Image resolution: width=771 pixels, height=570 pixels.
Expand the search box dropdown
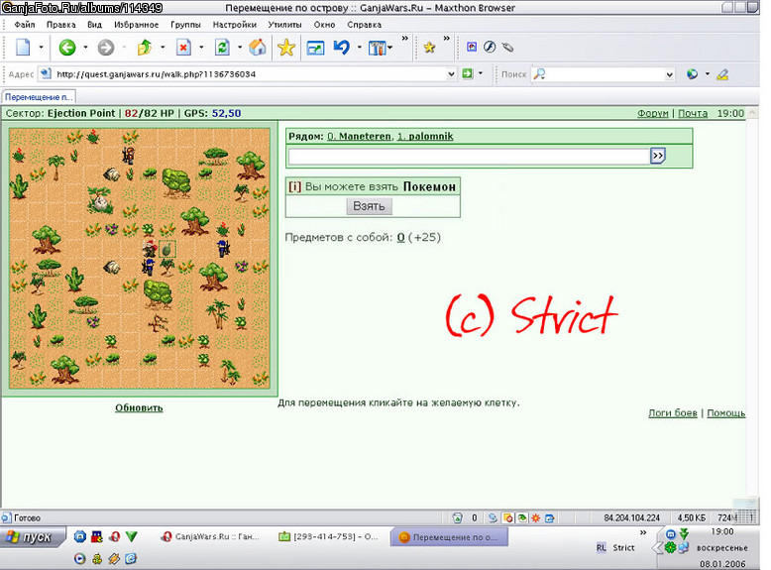click(669, 74)
